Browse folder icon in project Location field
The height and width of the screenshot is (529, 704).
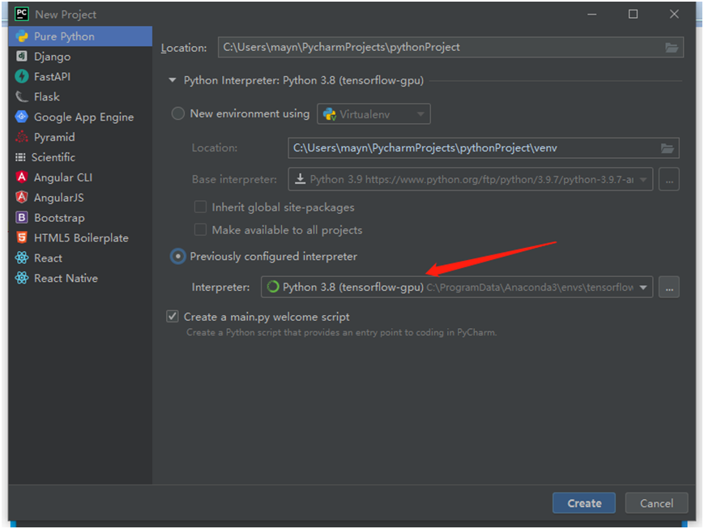click(x=672, y=48)
